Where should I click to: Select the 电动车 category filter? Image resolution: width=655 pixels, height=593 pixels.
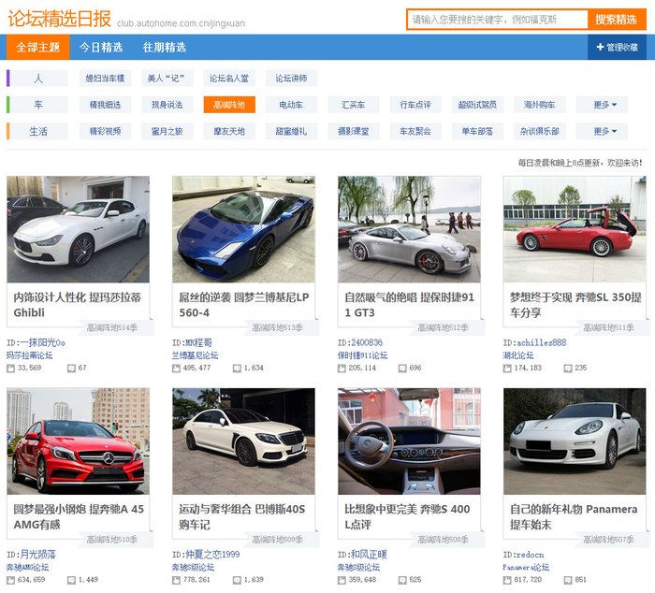[x=291, y=105]
